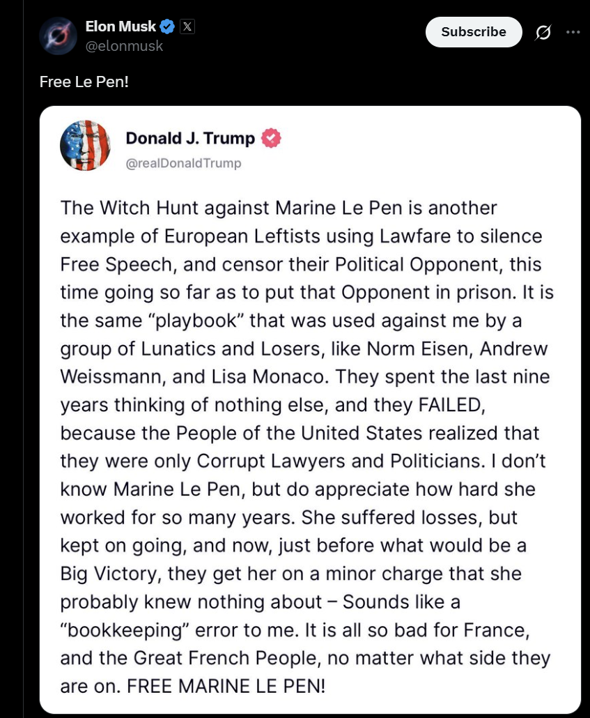Image resolution: width=590 pixels, height=718 pixels.
Task: Open the Elon Musk display name link
Action: pyautogui.click(x=121, y=26)
